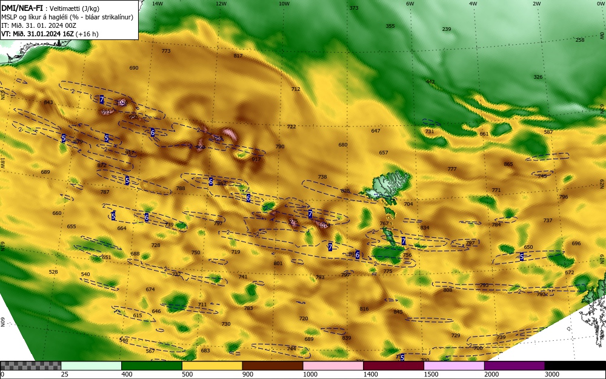Click the 'IT: Mið. 31. 01. 2024 00Z' line

(x=39, y=25)
